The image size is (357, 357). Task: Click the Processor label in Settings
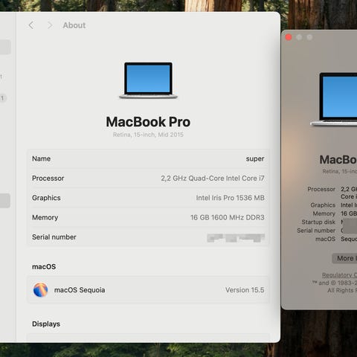coord(48,178)
